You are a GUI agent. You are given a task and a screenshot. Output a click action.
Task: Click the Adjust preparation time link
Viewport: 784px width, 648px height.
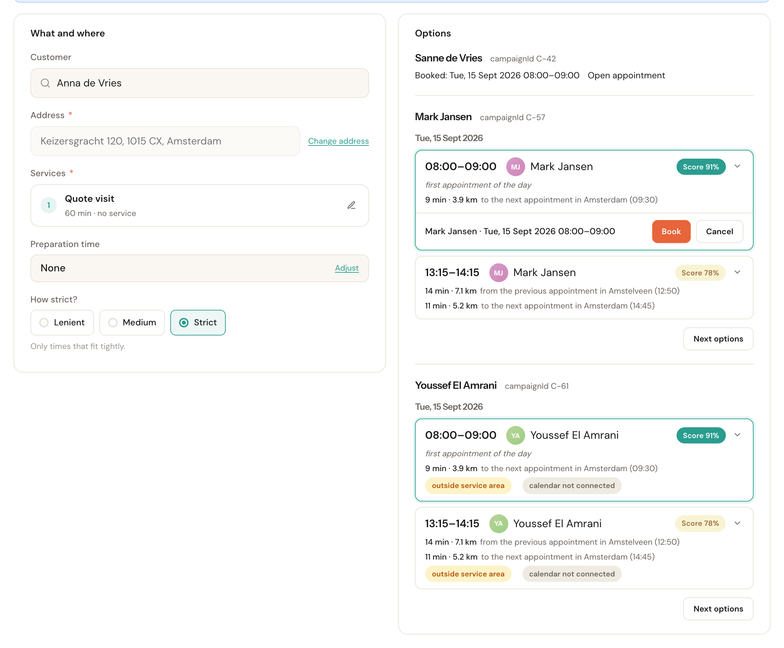tap(346, 268)
